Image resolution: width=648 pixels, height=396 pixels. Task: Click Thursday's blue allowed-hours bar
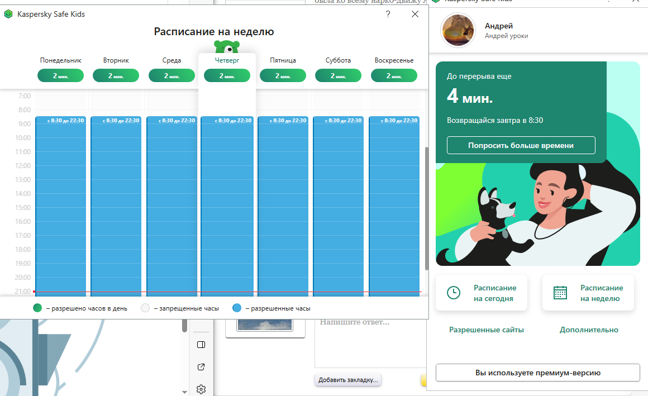tap(227, 206)
